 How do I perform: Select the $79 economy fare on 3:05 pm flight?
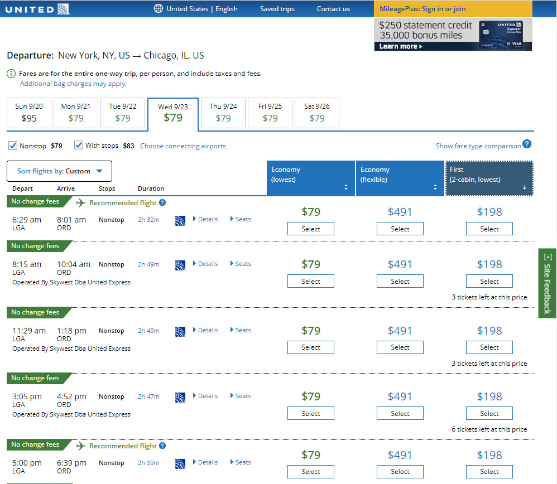[x=311, y=413]
